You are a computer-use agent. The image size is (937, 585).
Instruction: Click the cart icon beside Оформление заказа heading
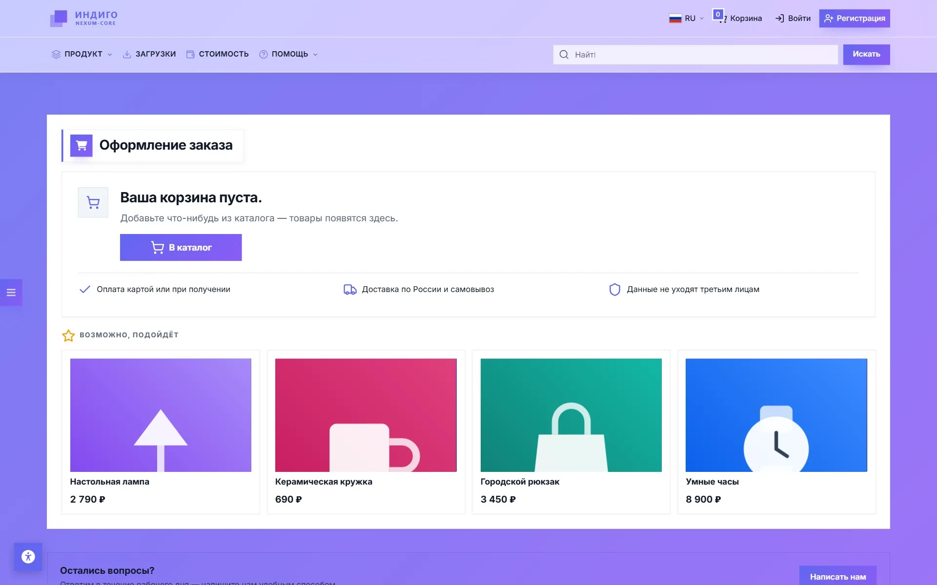point(81,145)
